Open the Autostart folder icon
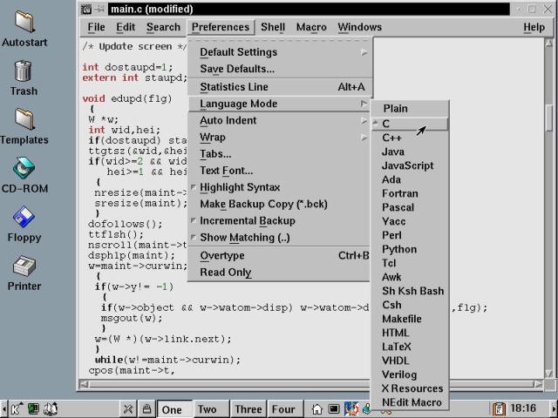The height and width of the screenshot is (418, 558). click(24, 24)
